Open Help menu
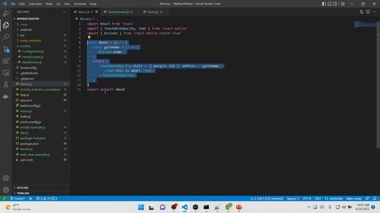The height and width of the screenshot is (213, 380). point(93,4)
